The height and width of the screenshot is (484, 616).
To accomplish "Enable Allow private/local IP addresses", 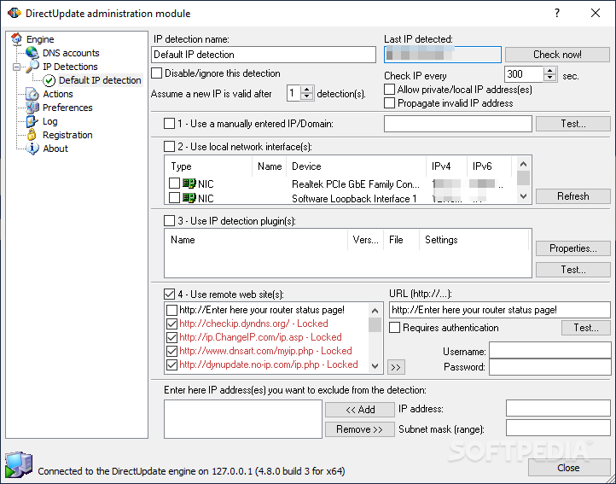I will tap(389, 90).
